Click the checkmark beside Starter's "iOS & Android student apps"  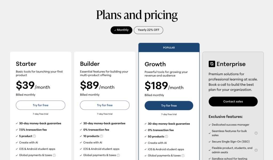pos(16,149)
